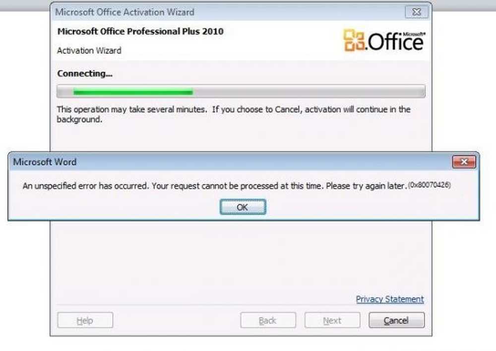Close the Office Activation Wizard window
496x351 pixels.
pyautogui.click(x=417, y=12)
